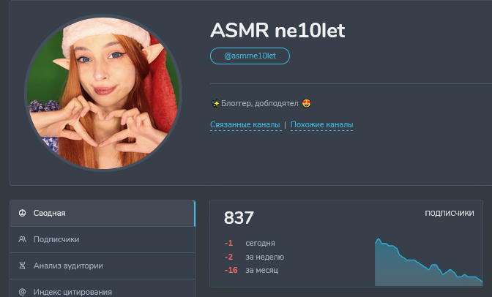Click the heart-eyes emoji after description

pyautogui.click(x=307, y=103)
